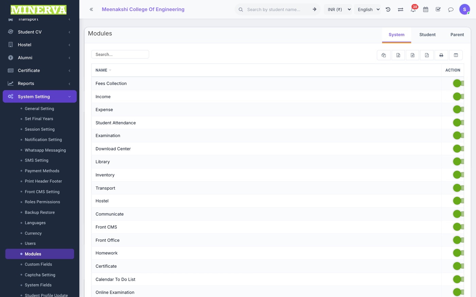Open the calendar icon in header
476x297 pixels.
pyautogui.click(x=426, y=10)
